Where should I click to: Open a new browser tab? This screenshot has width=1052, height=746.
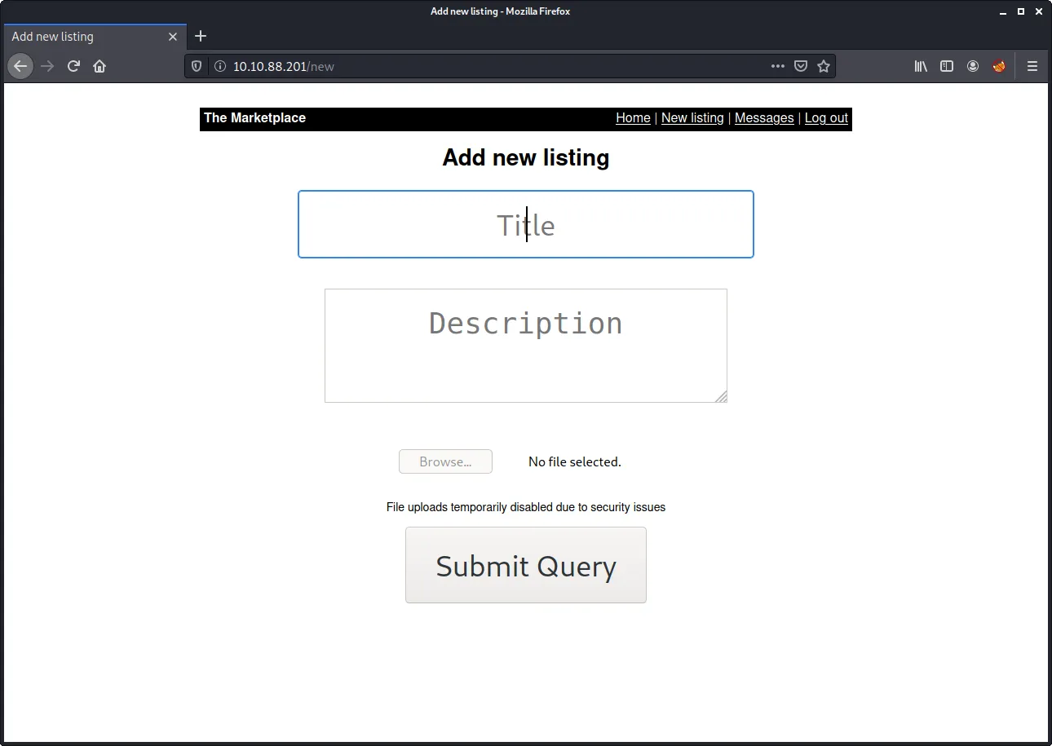[201, 36]
